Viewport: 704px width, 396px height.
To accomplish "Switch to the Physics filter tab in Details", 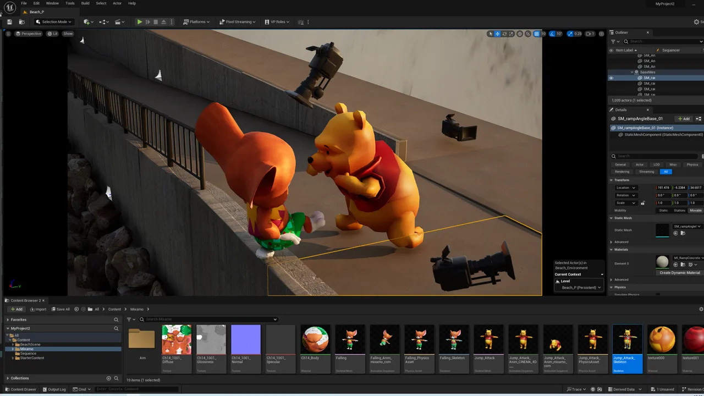I will click(692, 164).
